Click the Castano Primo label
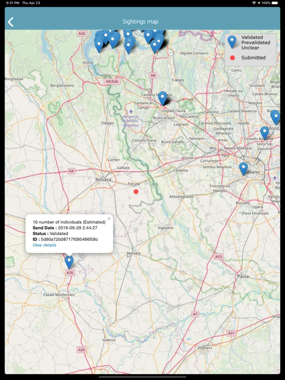Screen dimensions: 285x380 click(x=144, y=141)
